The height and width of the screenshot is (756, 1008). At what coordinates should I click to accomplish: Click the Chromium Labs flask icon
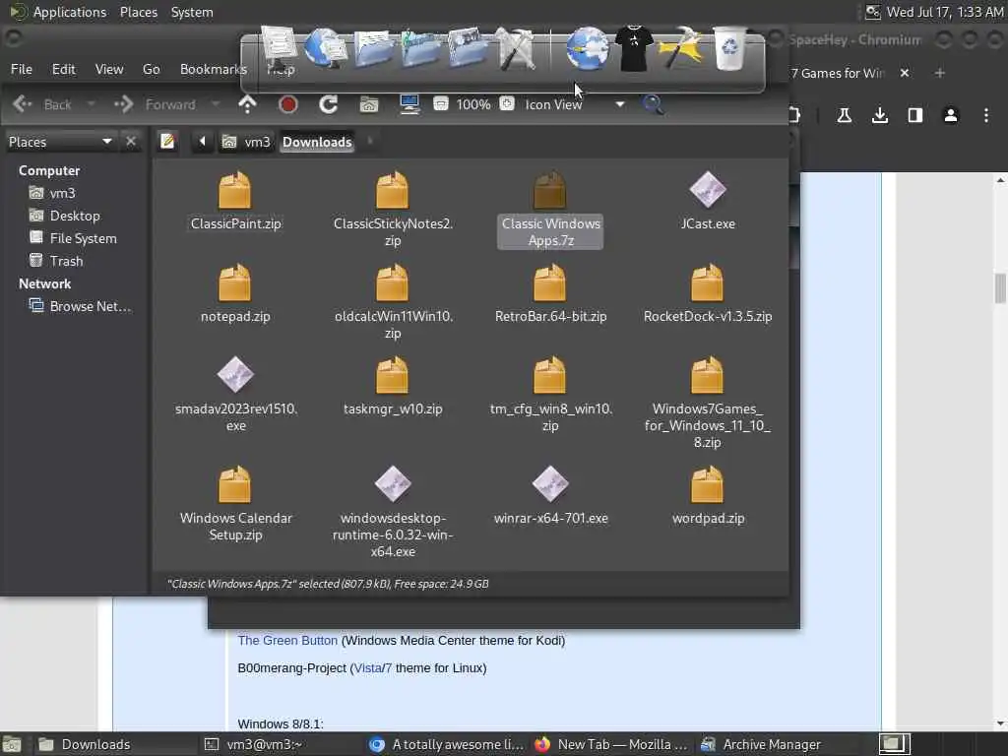coord(844,115)
